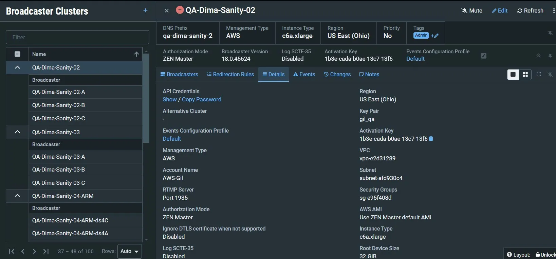The width and height of the screenshot is (556, 259).
Task: Focus the Filter input field
Action: click(x=77, y=37)
